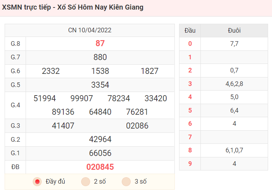Click the G.8 prize number 87
Viewport: 272px width, 195px height.
click(x=100, y=43)
